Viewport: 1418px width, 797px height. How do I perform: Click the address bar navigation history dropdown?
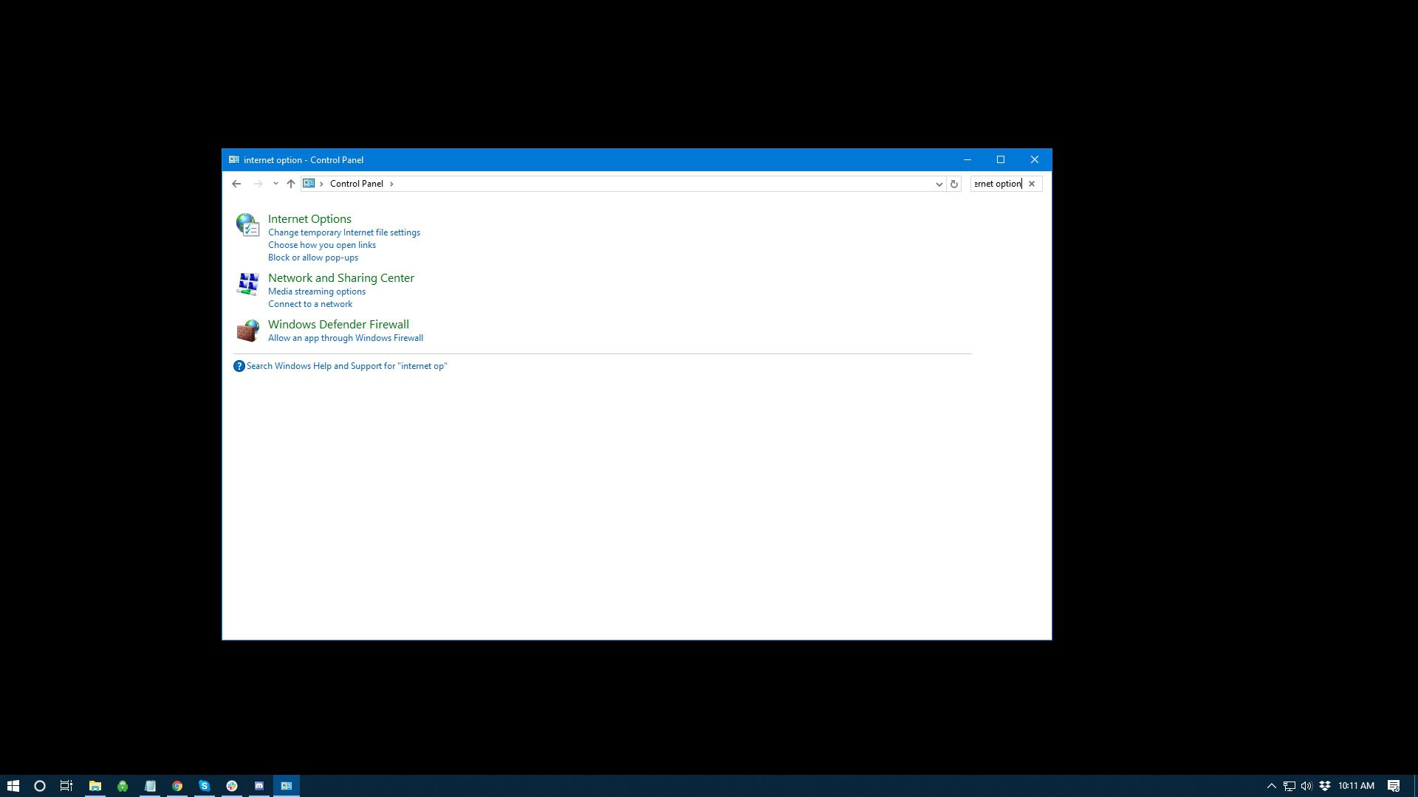point(937,184)
